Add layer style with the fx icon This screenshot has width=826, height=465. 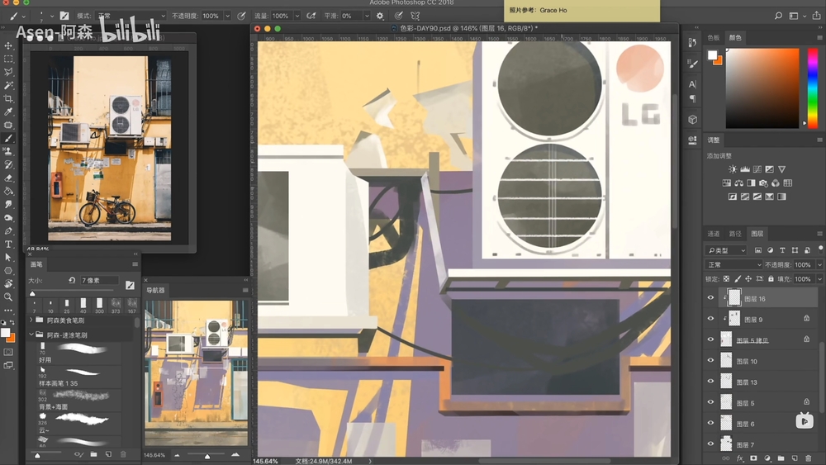(740, 458)
